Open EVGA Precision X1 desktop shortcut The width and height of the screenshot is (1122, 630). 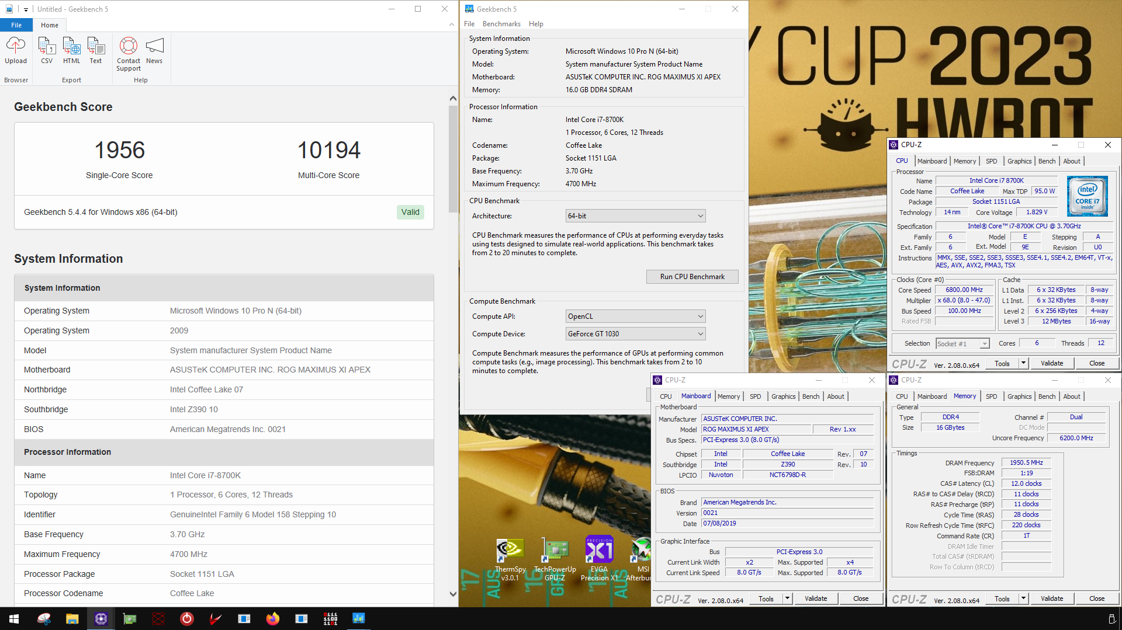coord(599,559)
